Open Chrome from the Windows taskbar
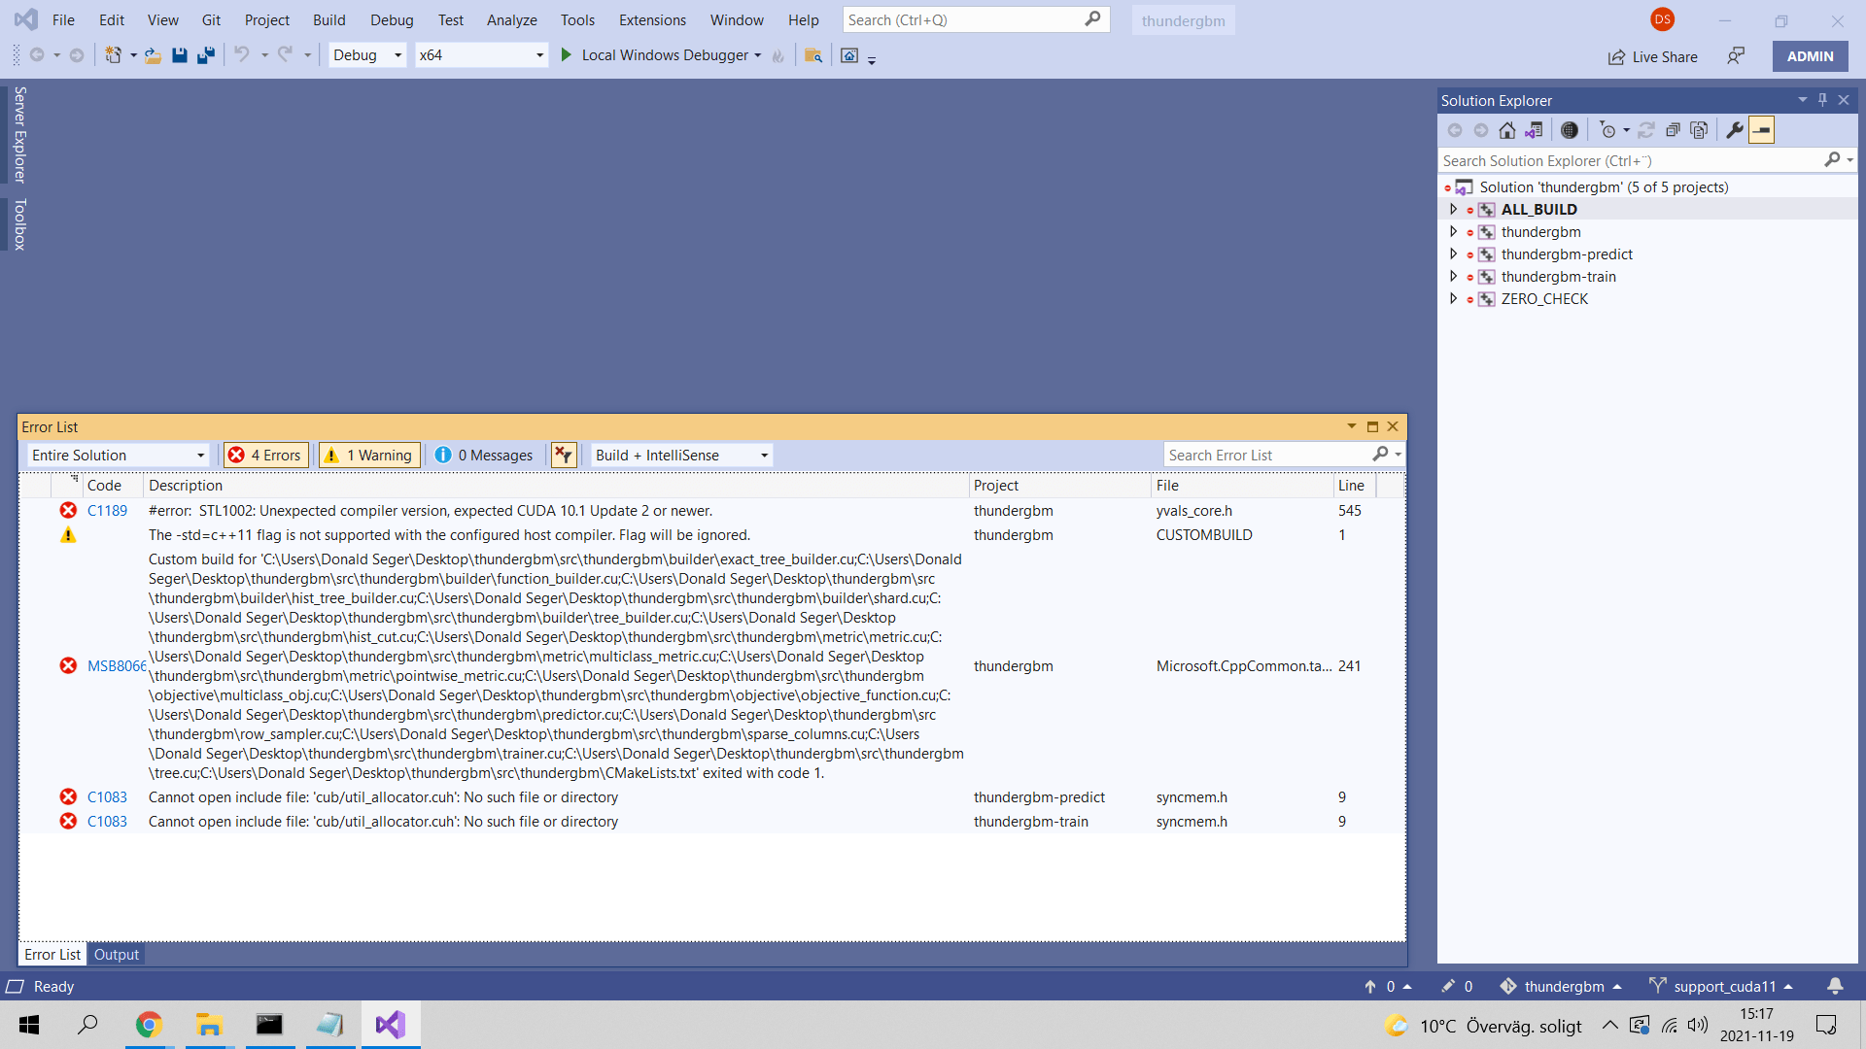The height and width of the screenshot is (1049, 1866). point(149,1025)
